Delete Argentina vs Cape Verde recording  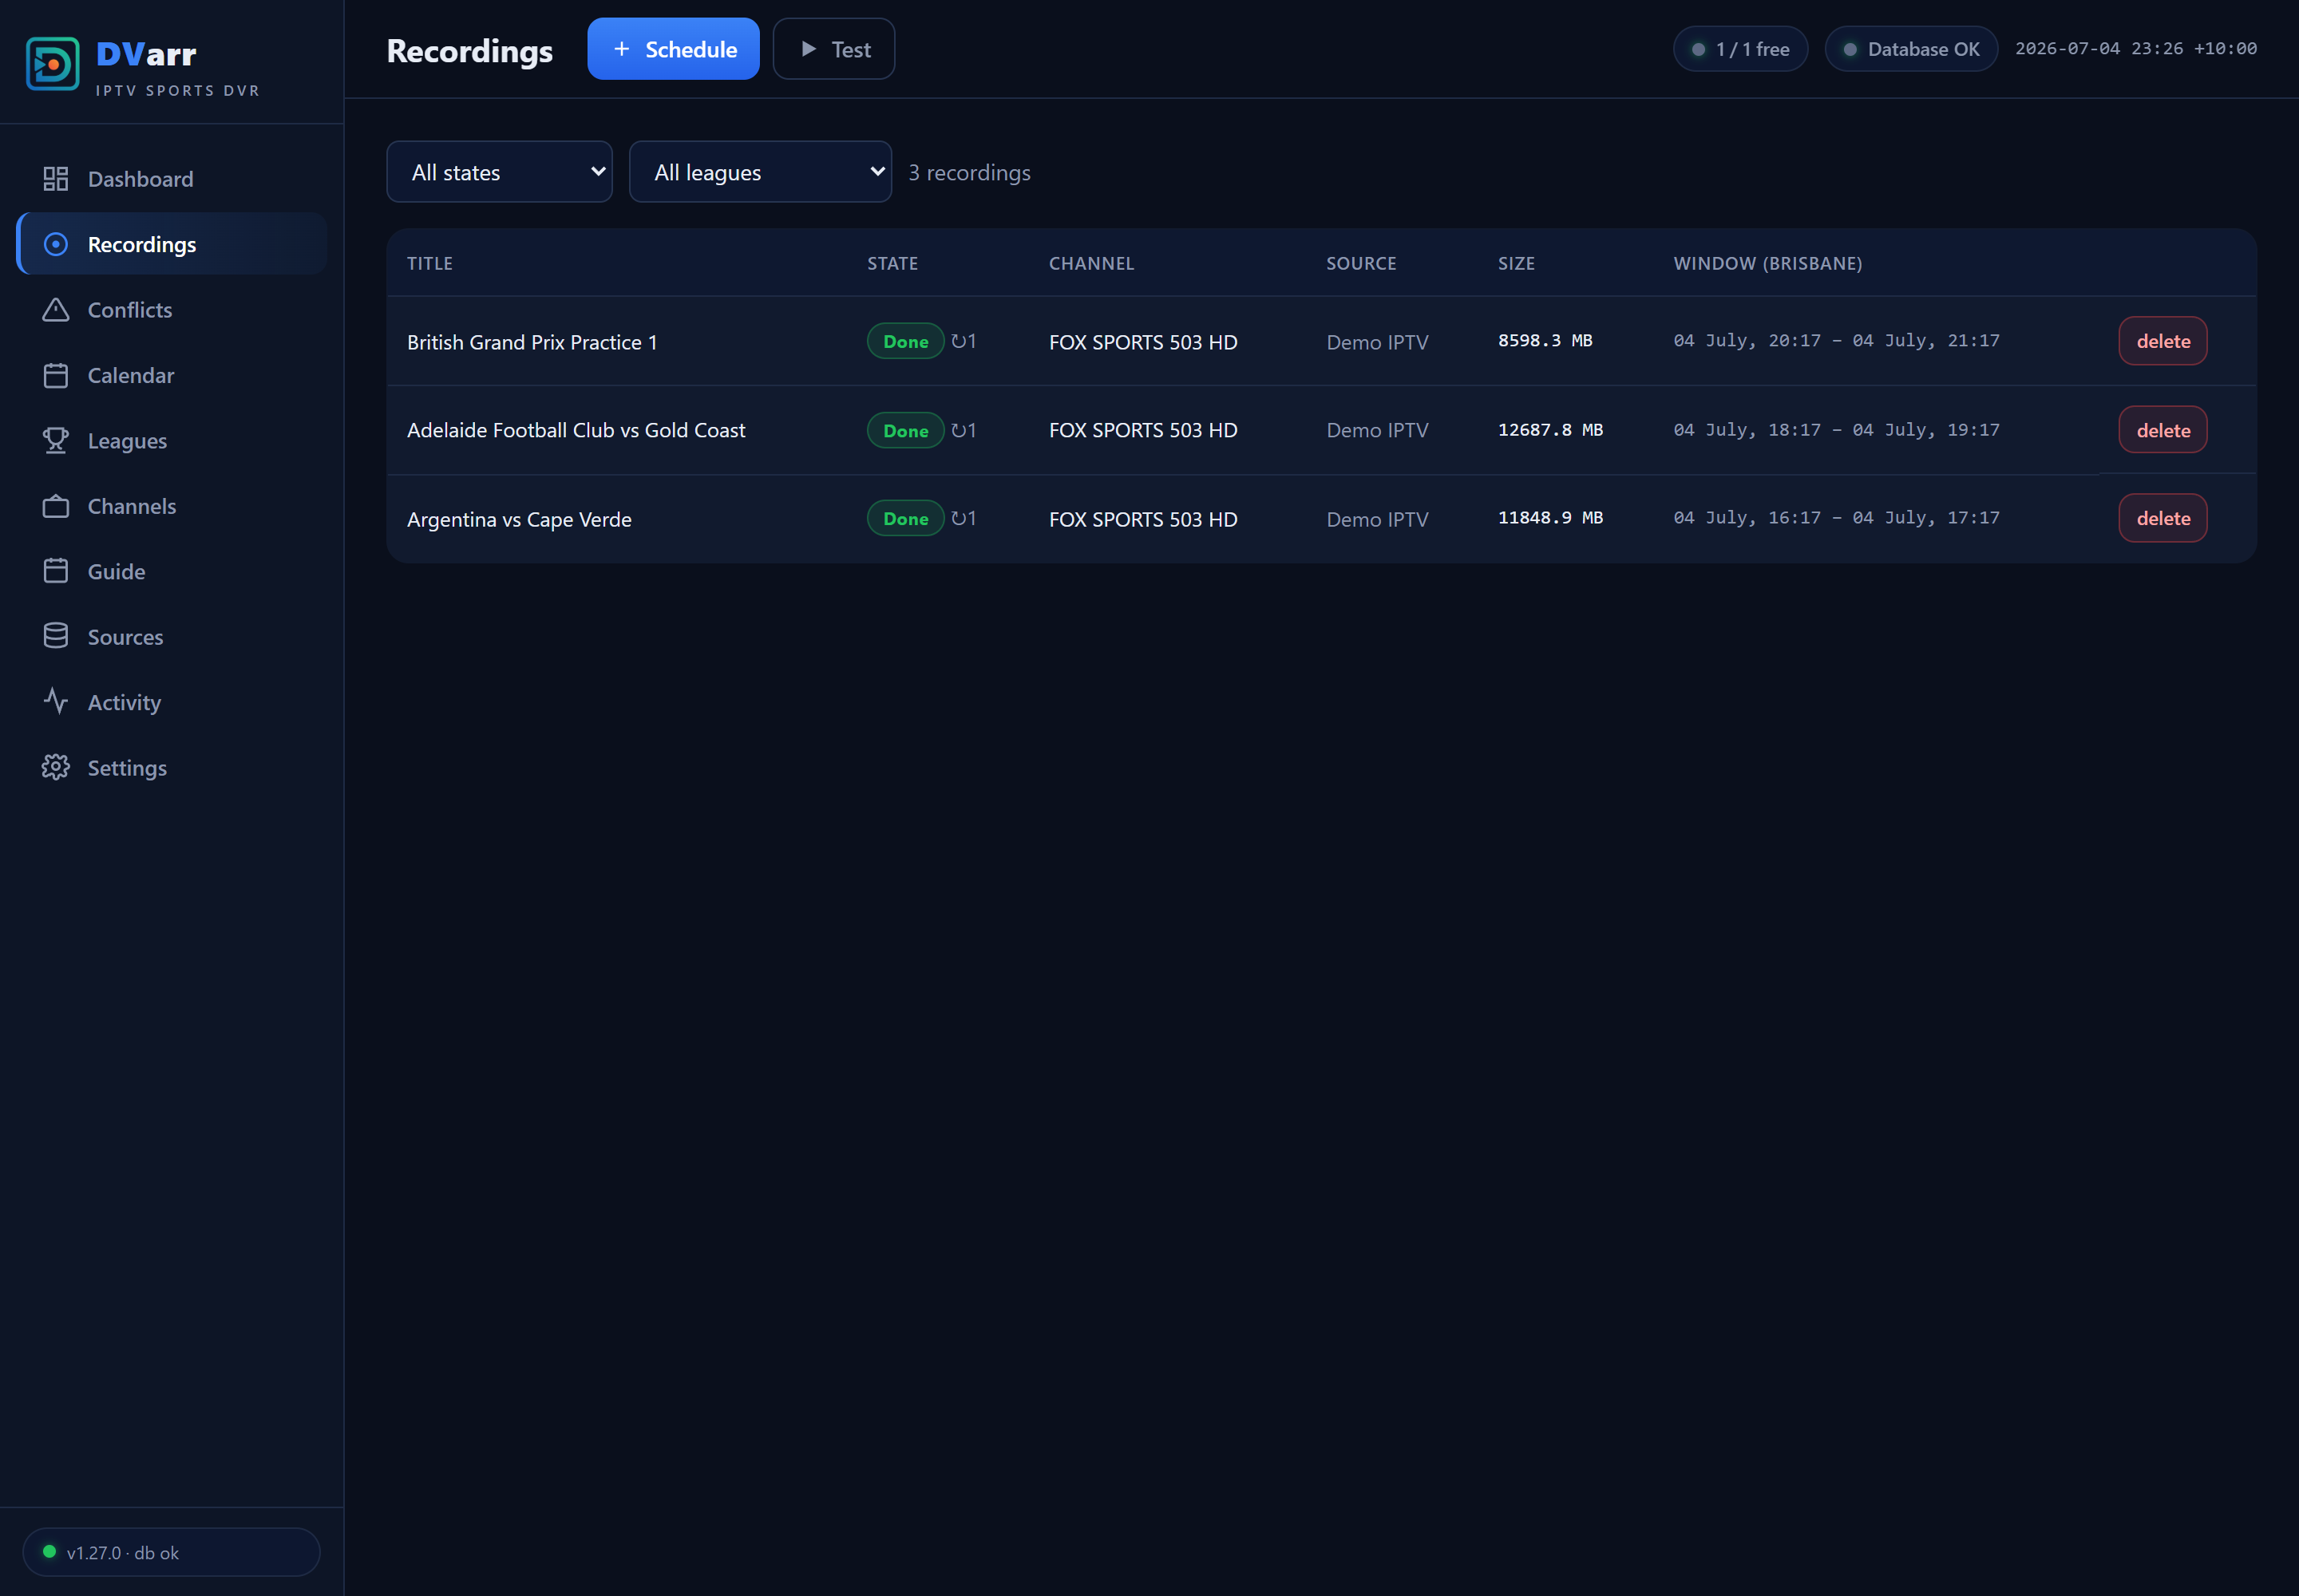click(x=2163, y=518)
